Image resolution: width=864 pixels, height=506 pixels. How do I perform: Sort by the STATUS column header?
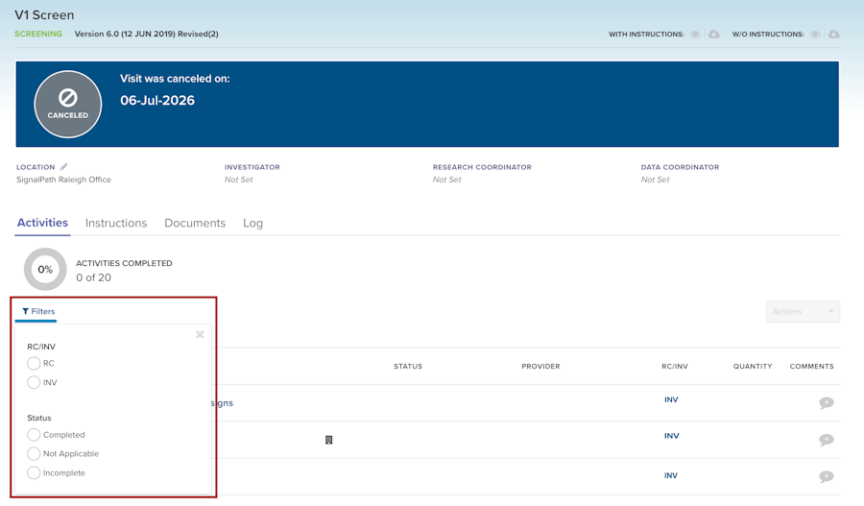click(x=408, y=366)
